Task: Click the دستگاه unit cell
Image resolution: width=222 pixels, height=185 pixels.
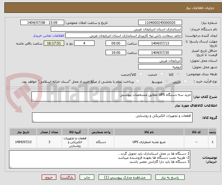Action: point(101,142)
